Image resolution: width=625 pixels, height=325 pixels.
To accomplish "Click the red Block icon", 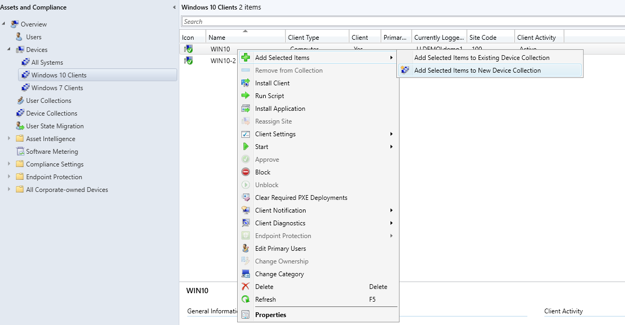I will pyautogui.click(x=246, y=172).
